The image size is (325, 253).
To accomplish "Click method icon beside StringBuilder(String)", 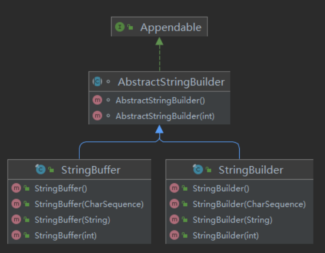I will (174, 220).
